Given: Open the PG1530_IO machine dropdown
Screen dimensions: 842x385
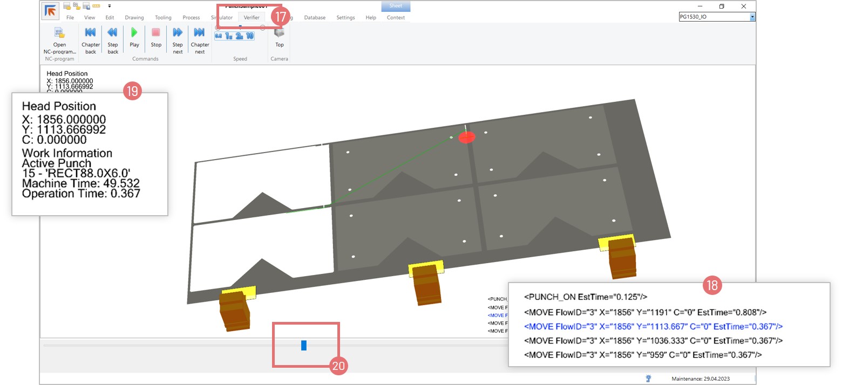Looking at the screenshot, I should (x=752, y=17).
